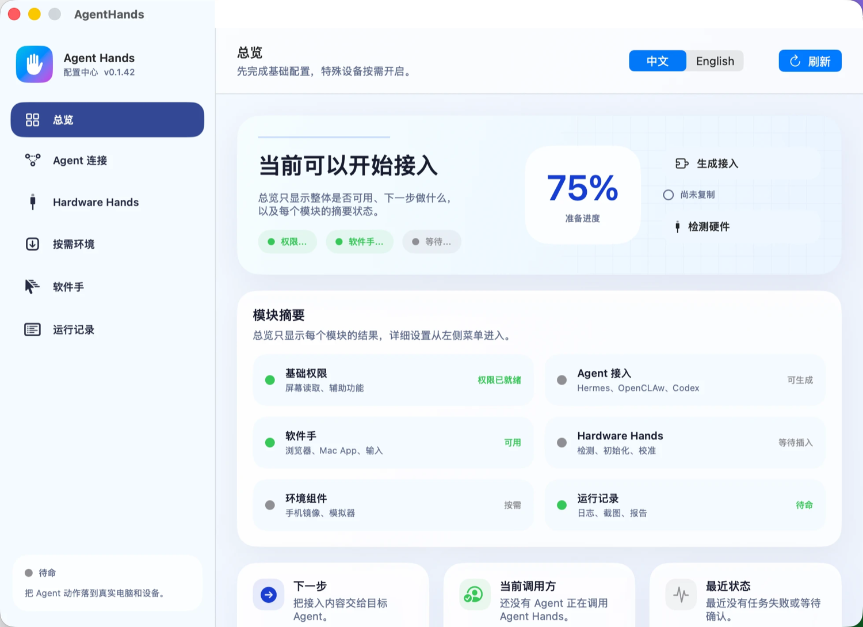Click the Hermes、OpenCLAw、Codex subtitle
863x627 pixels.
pos(639,388)
